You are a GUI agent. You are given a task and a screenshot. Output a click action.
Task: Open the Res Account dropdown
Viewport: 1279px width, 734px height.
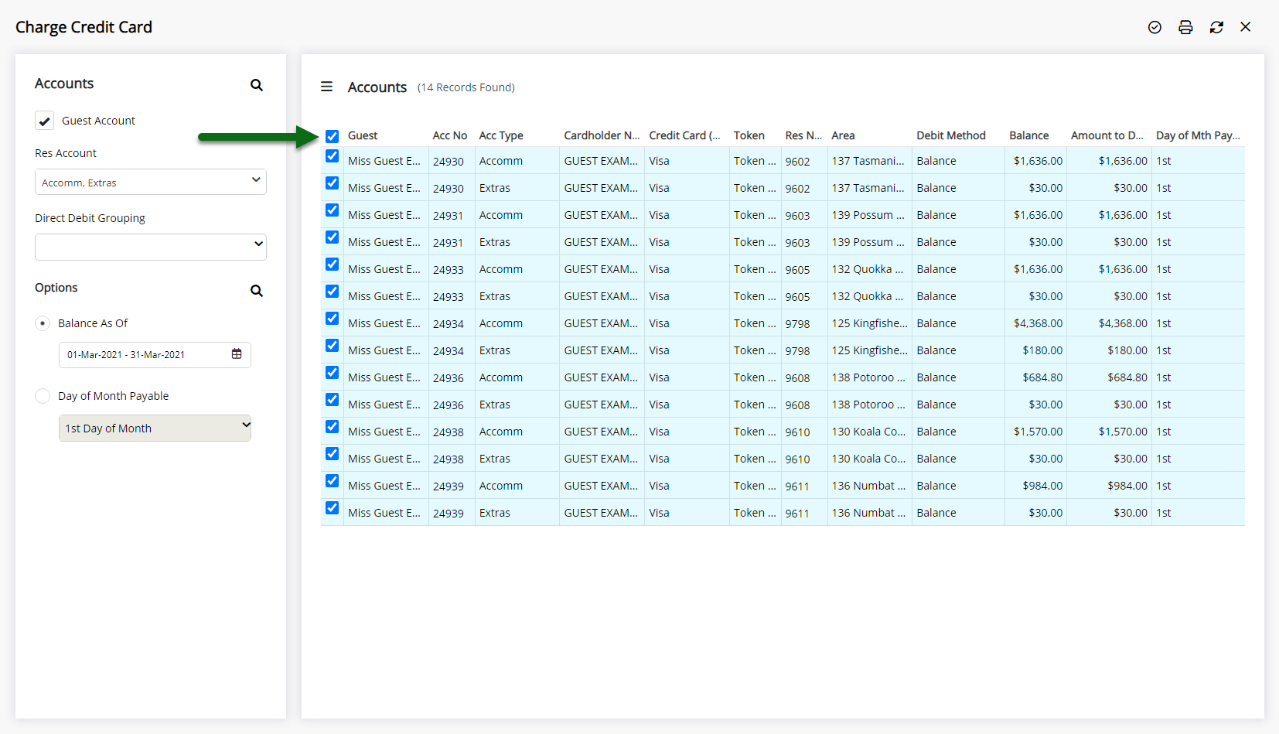point(151,182)
